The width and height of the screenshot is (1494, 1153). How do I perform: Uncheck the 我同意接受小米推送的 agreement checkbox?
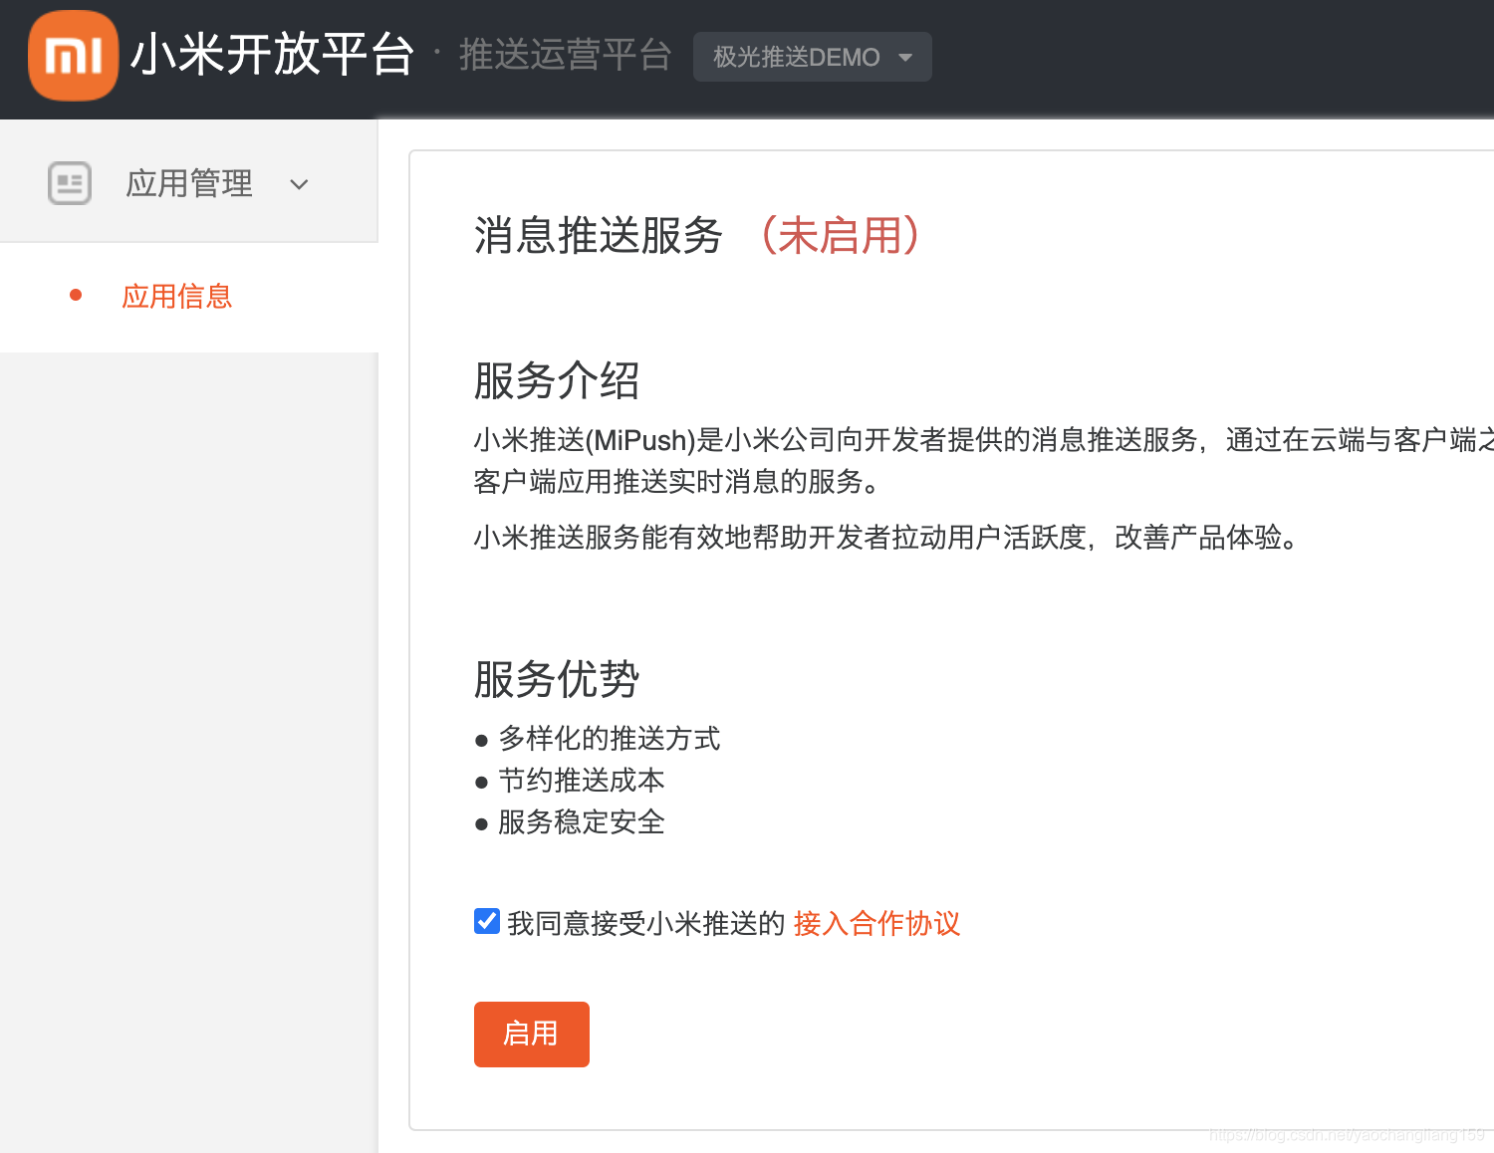pos(487,921)
